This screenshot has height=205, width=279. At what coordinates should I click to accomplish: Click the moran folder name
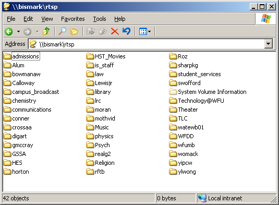103,110
